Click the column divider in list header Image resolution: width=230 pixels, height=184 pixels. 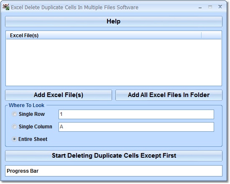coord(202,36)
